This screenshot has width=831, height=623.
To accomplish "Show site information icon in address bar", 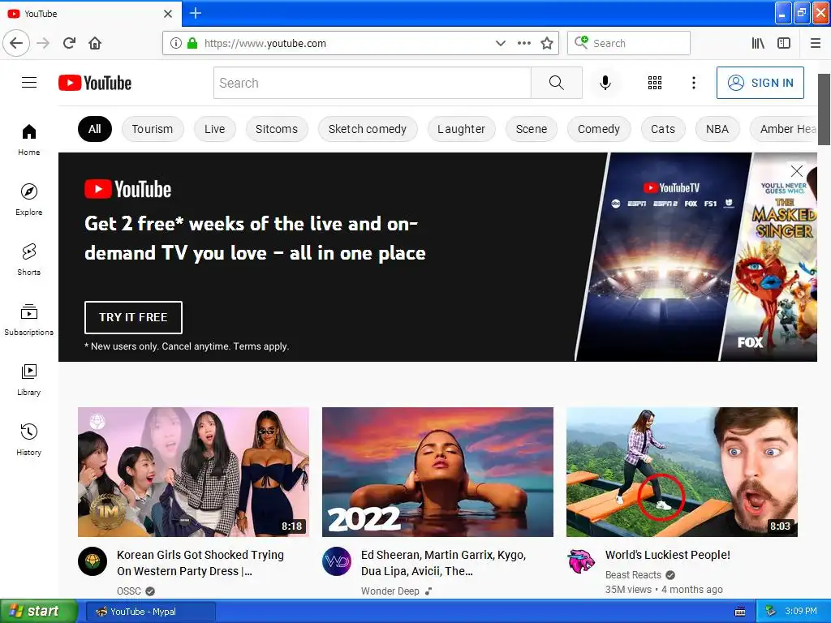I will [x=176, y=43].
